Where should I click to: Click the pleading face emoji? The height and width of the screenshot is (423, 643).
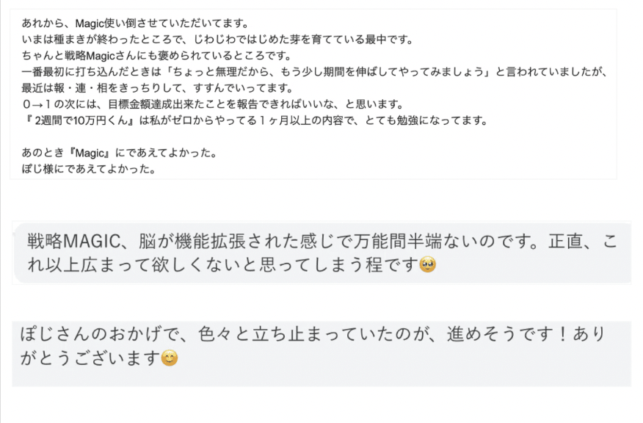tap(428, 264)
